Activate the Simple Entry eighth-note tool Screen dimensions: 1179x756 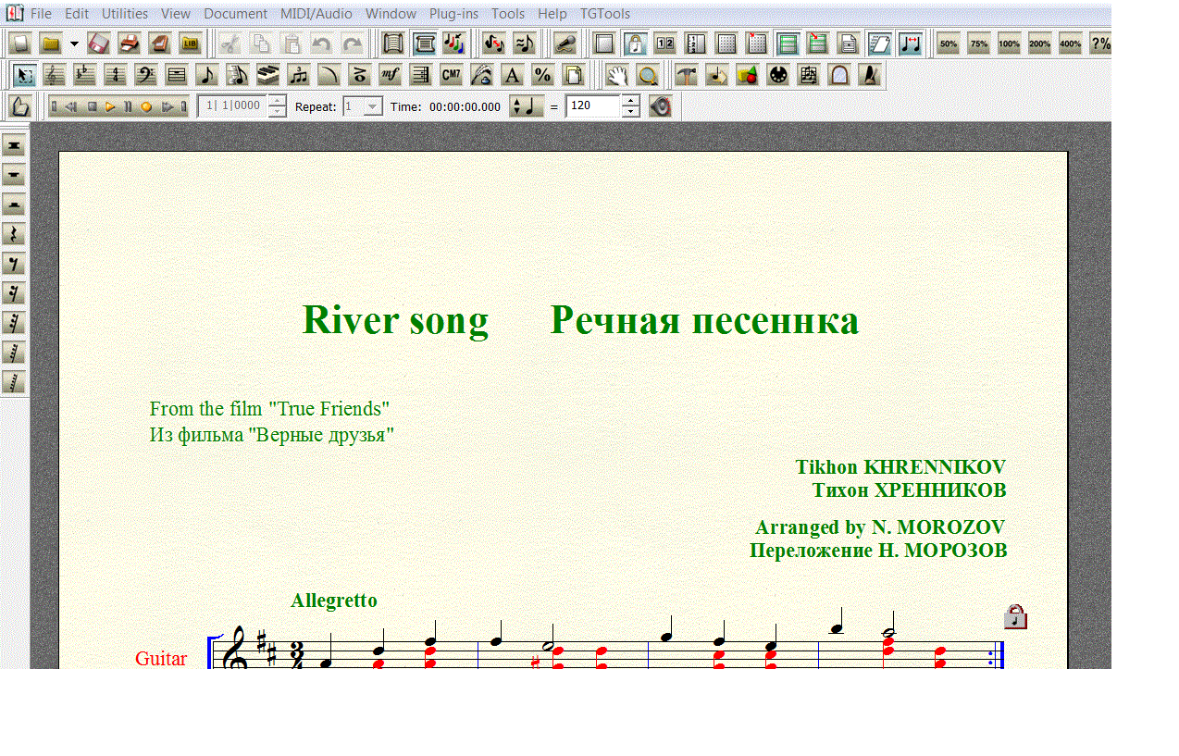(207, 75)
